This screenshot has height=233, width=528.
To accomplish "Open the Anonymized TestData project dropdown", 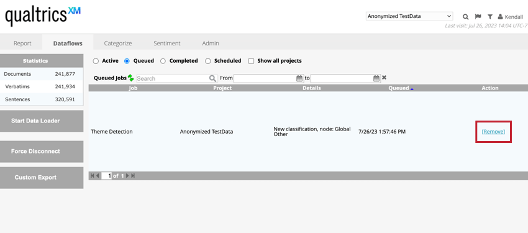I will pyautogui.click(x=409, y=16).
